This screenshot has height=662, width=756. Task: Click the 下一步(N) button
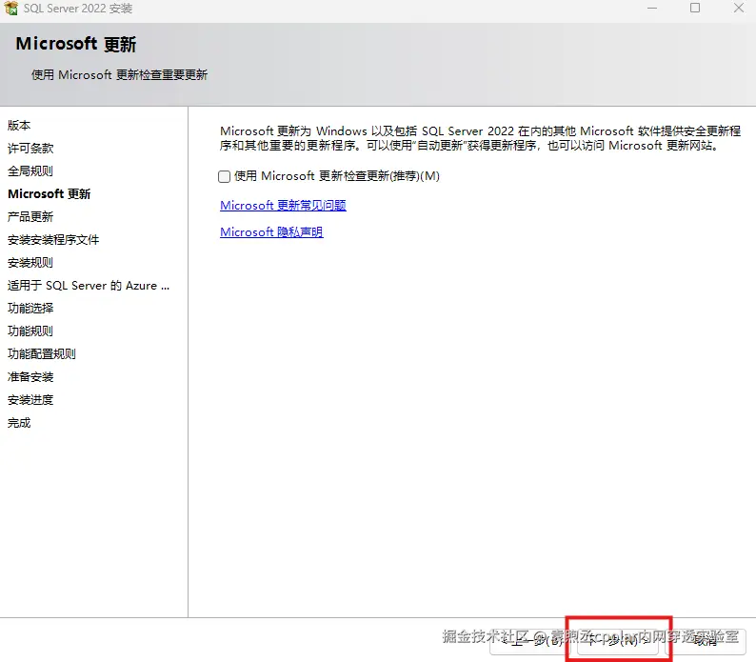(x=618, y=641)
